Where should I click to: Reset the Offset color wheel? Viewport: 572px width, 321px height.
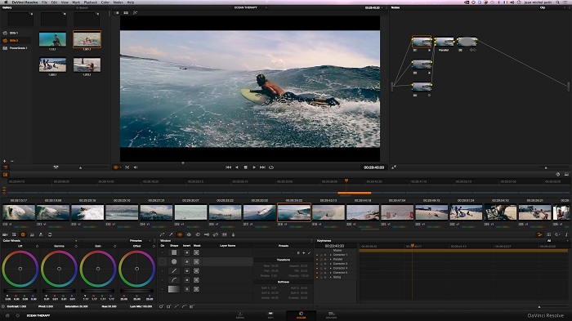point(154,246)
